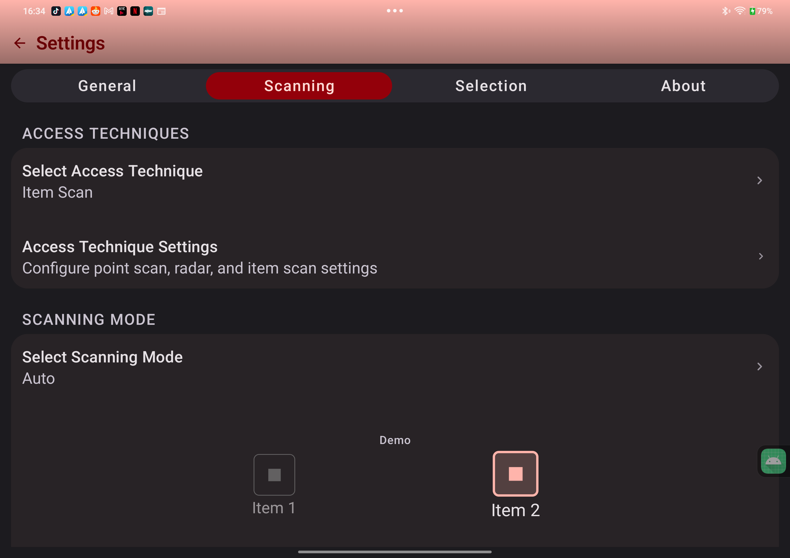Tap the Item Scan value text
Viewport: 790px width, 558px height.
coord(57,192)
